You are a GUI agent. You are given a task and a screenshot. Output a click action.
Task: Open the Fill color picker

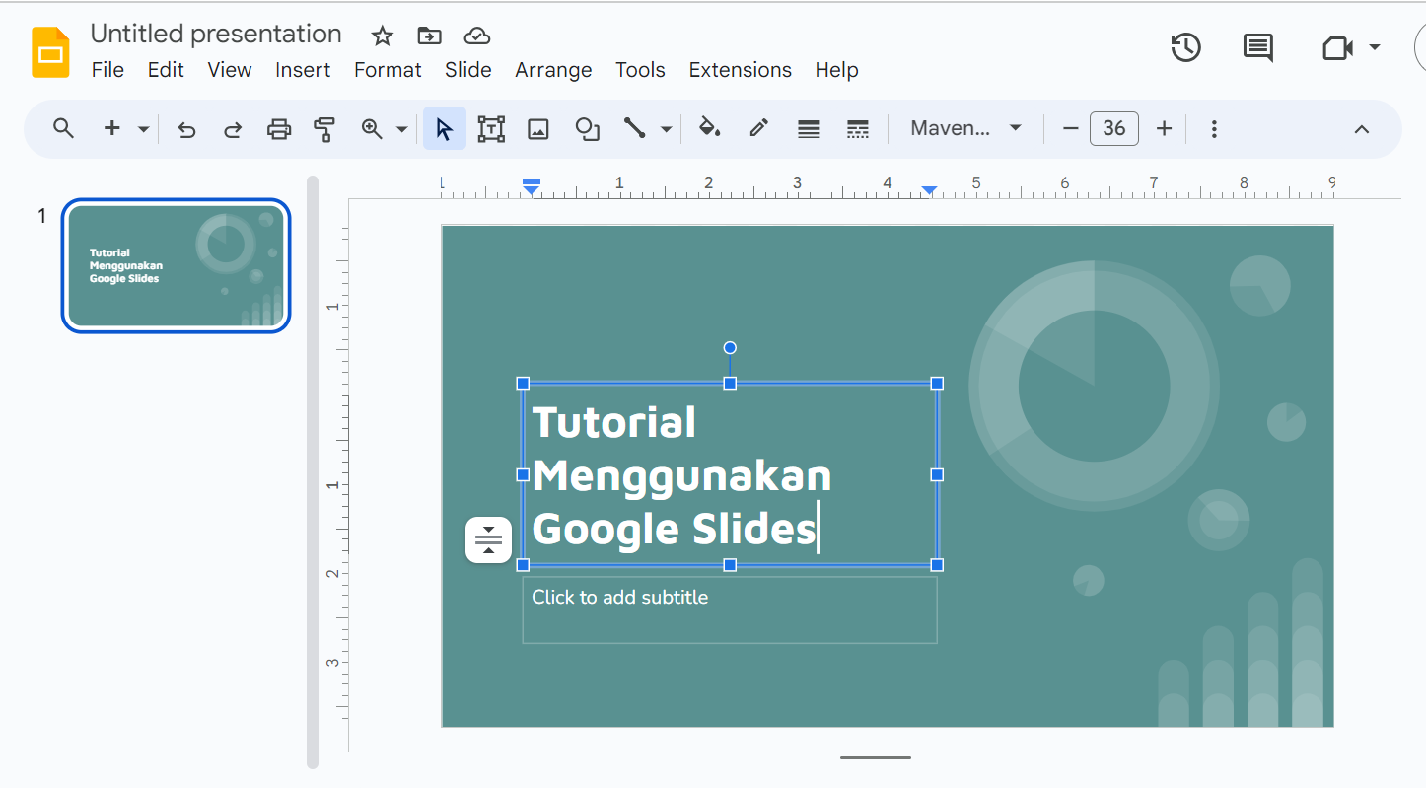point(709,128)
